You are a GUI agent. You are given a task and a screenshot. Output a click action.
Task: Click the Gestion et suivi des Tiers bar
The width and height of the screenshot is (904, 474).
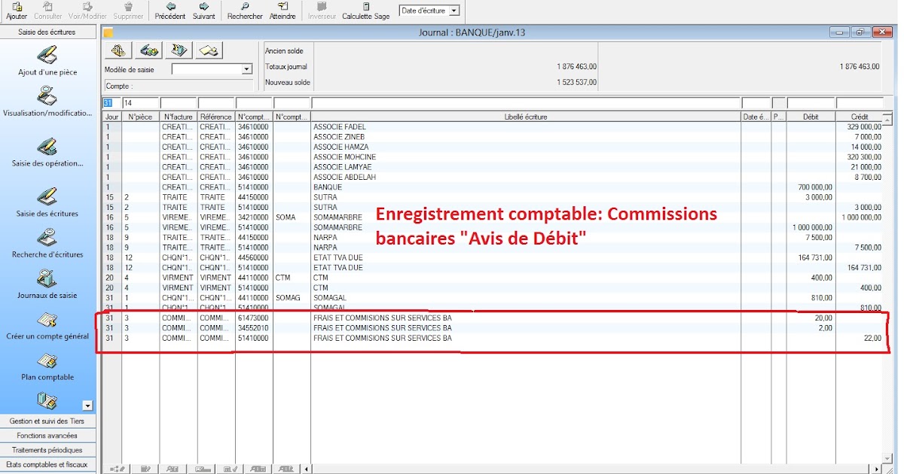(47, 421)
